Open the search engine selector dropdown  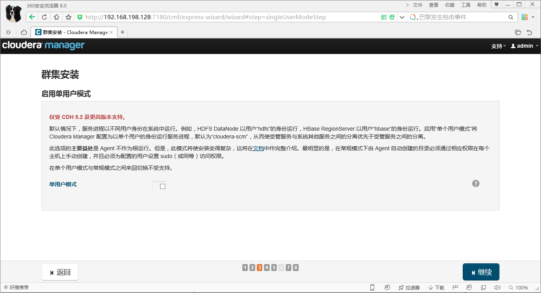tap(414, 17)
